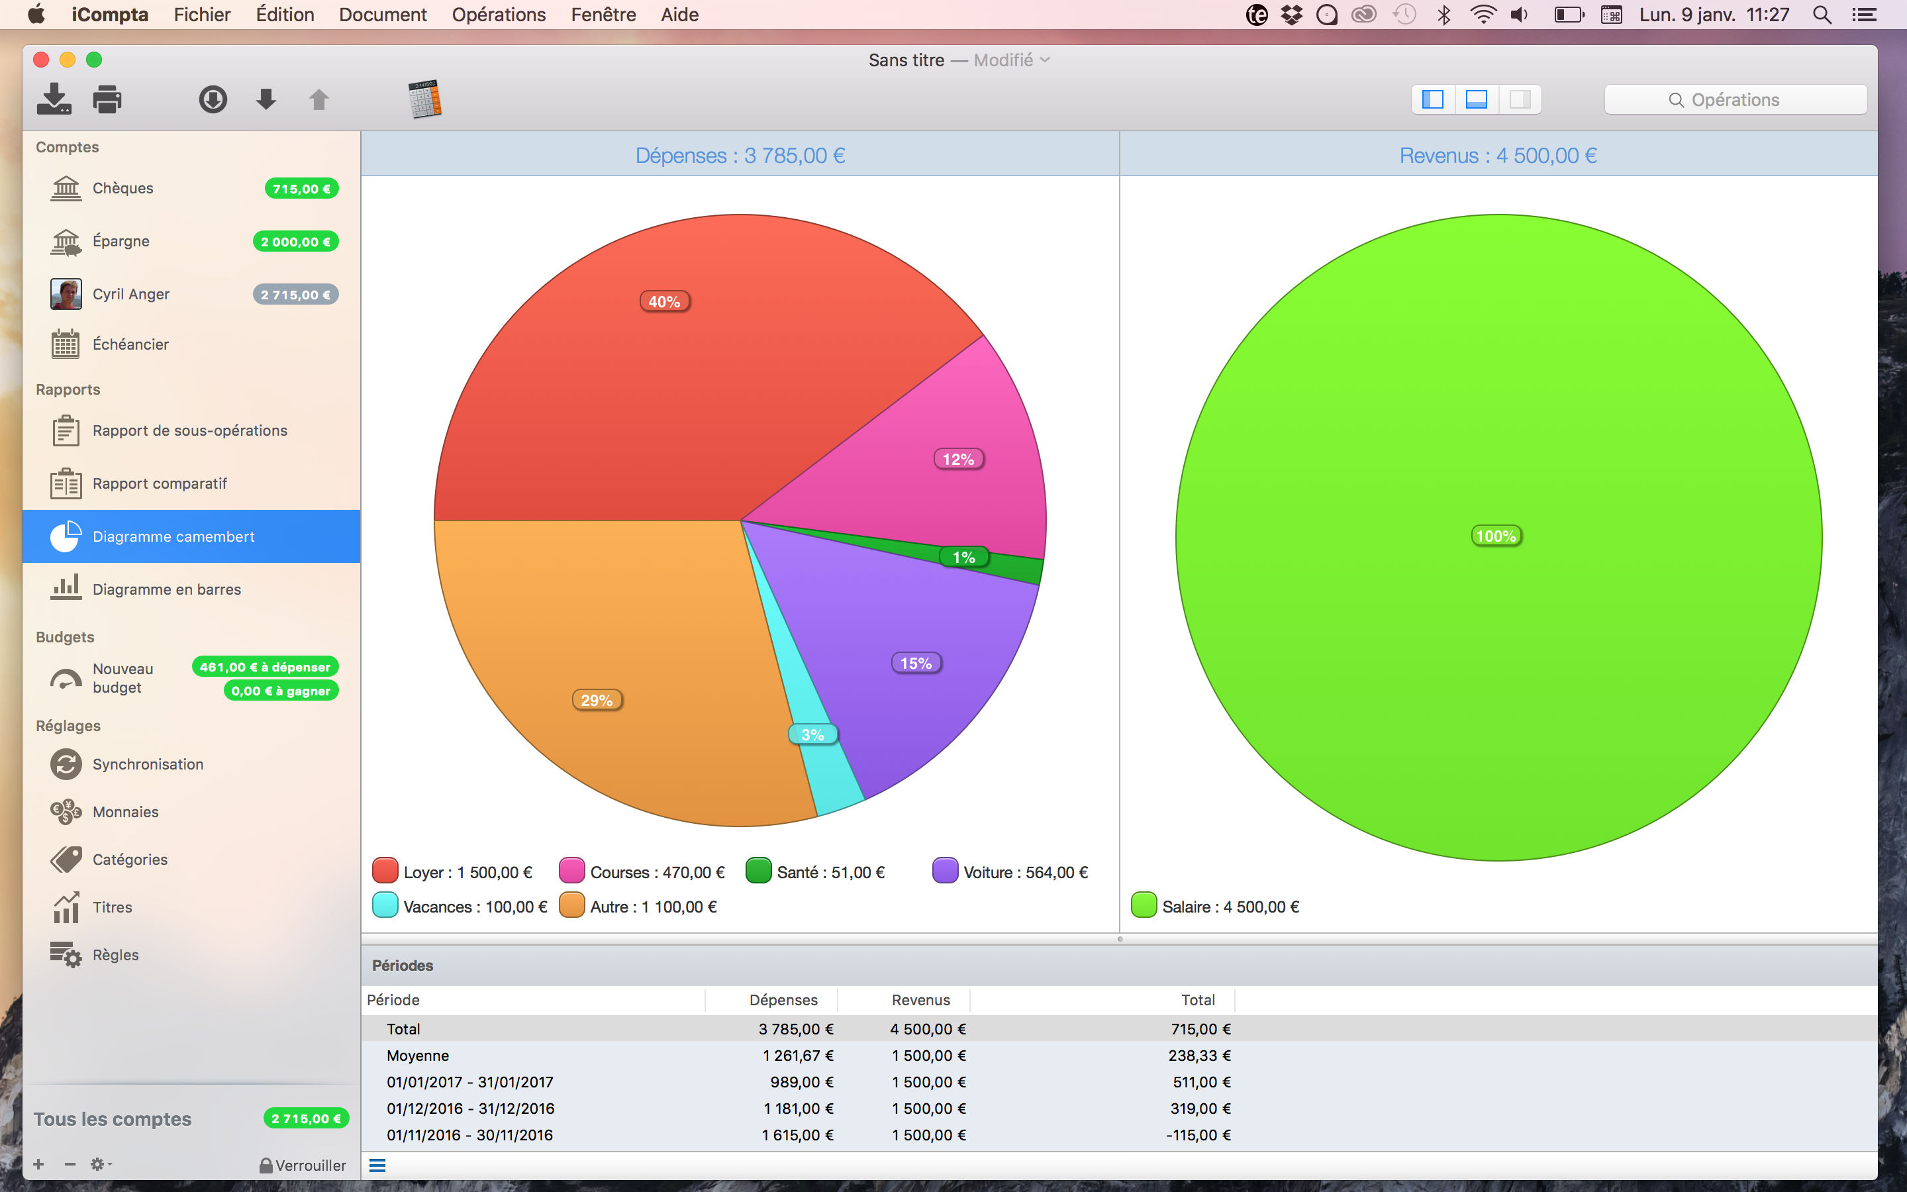This screenshot has height=1192, width=1907.
Task: Click the printer icon in toolbar
Action: 107,99
